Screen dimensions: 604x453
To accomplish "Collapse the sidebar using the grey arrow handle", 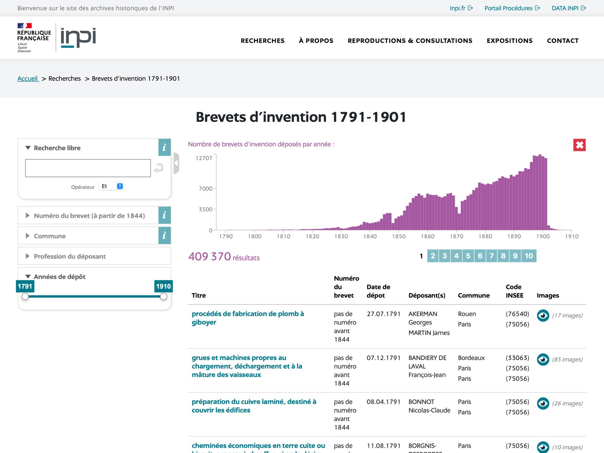I will (176, 163).
